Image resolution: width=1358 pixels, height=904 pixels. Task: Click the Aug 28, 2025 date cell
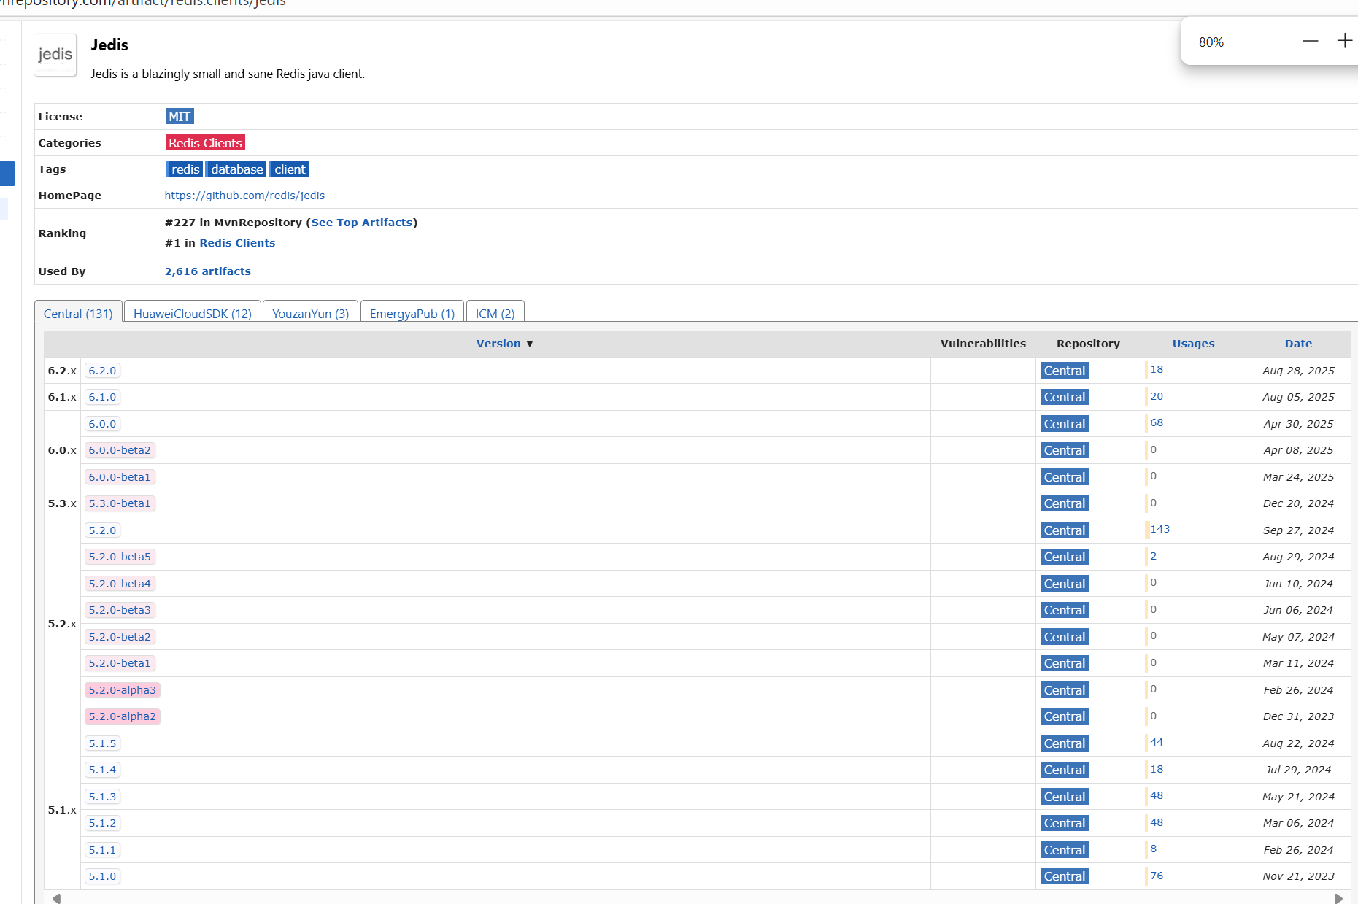(1298, 371)
